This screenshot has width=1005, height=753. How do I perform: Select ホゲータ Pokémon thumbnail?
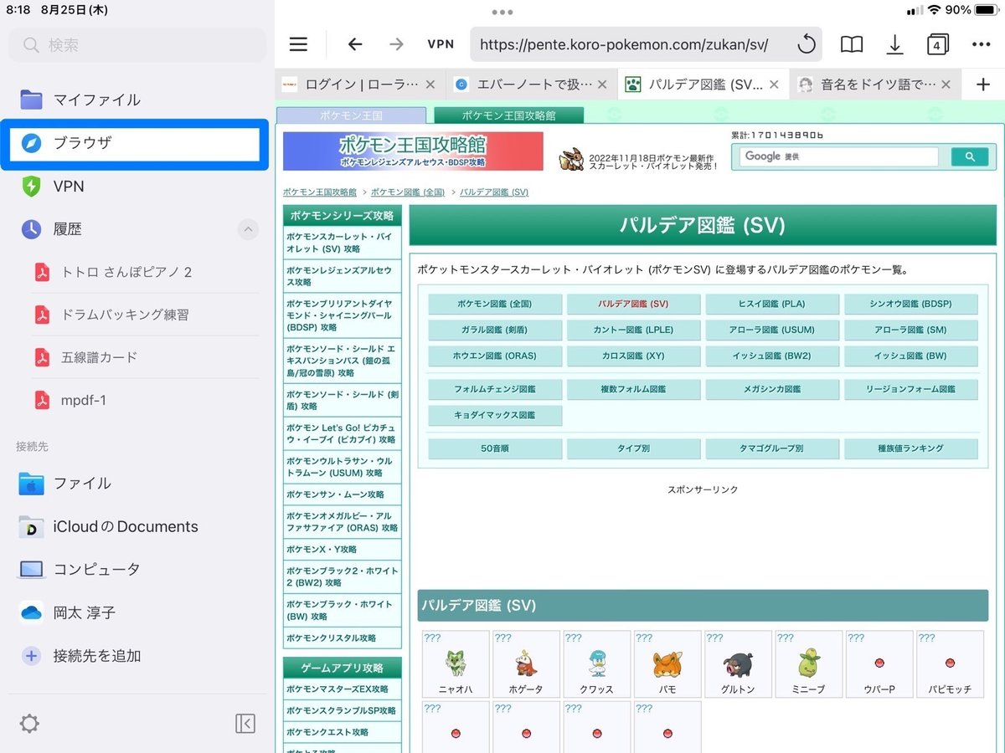tap(526, 663)
